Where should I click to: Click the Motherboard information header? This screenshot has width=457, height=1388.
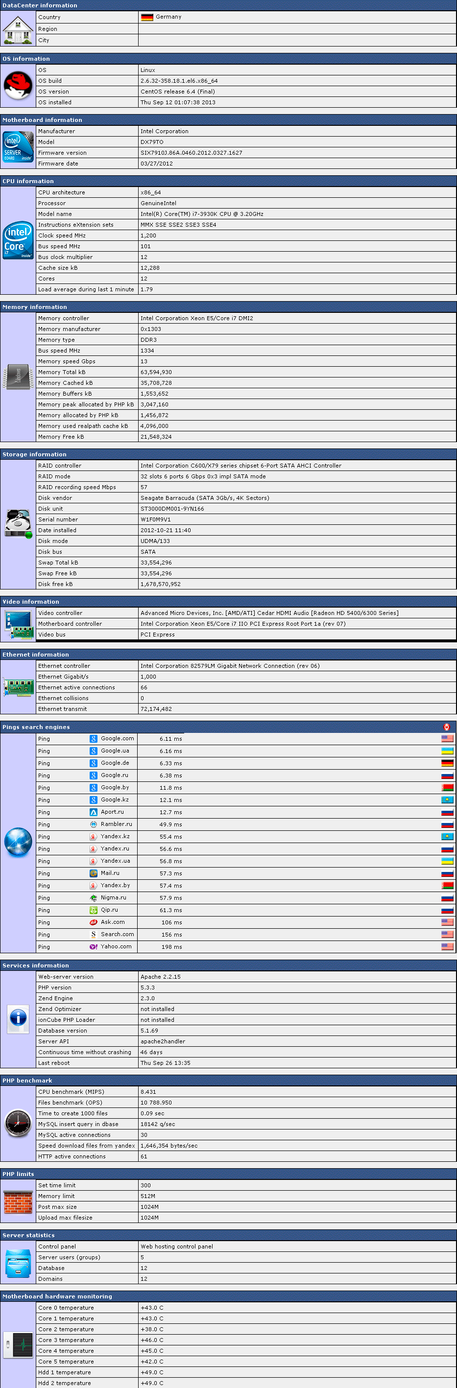(228, 120)
